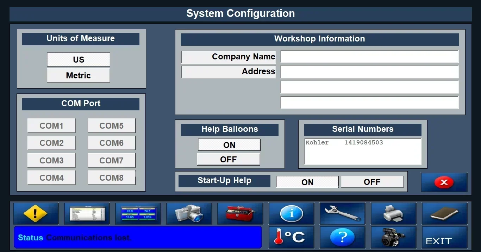Click the yellow warning diamond icon
Viewport: 481px width, 252px height.
click(x=36, y=213)
